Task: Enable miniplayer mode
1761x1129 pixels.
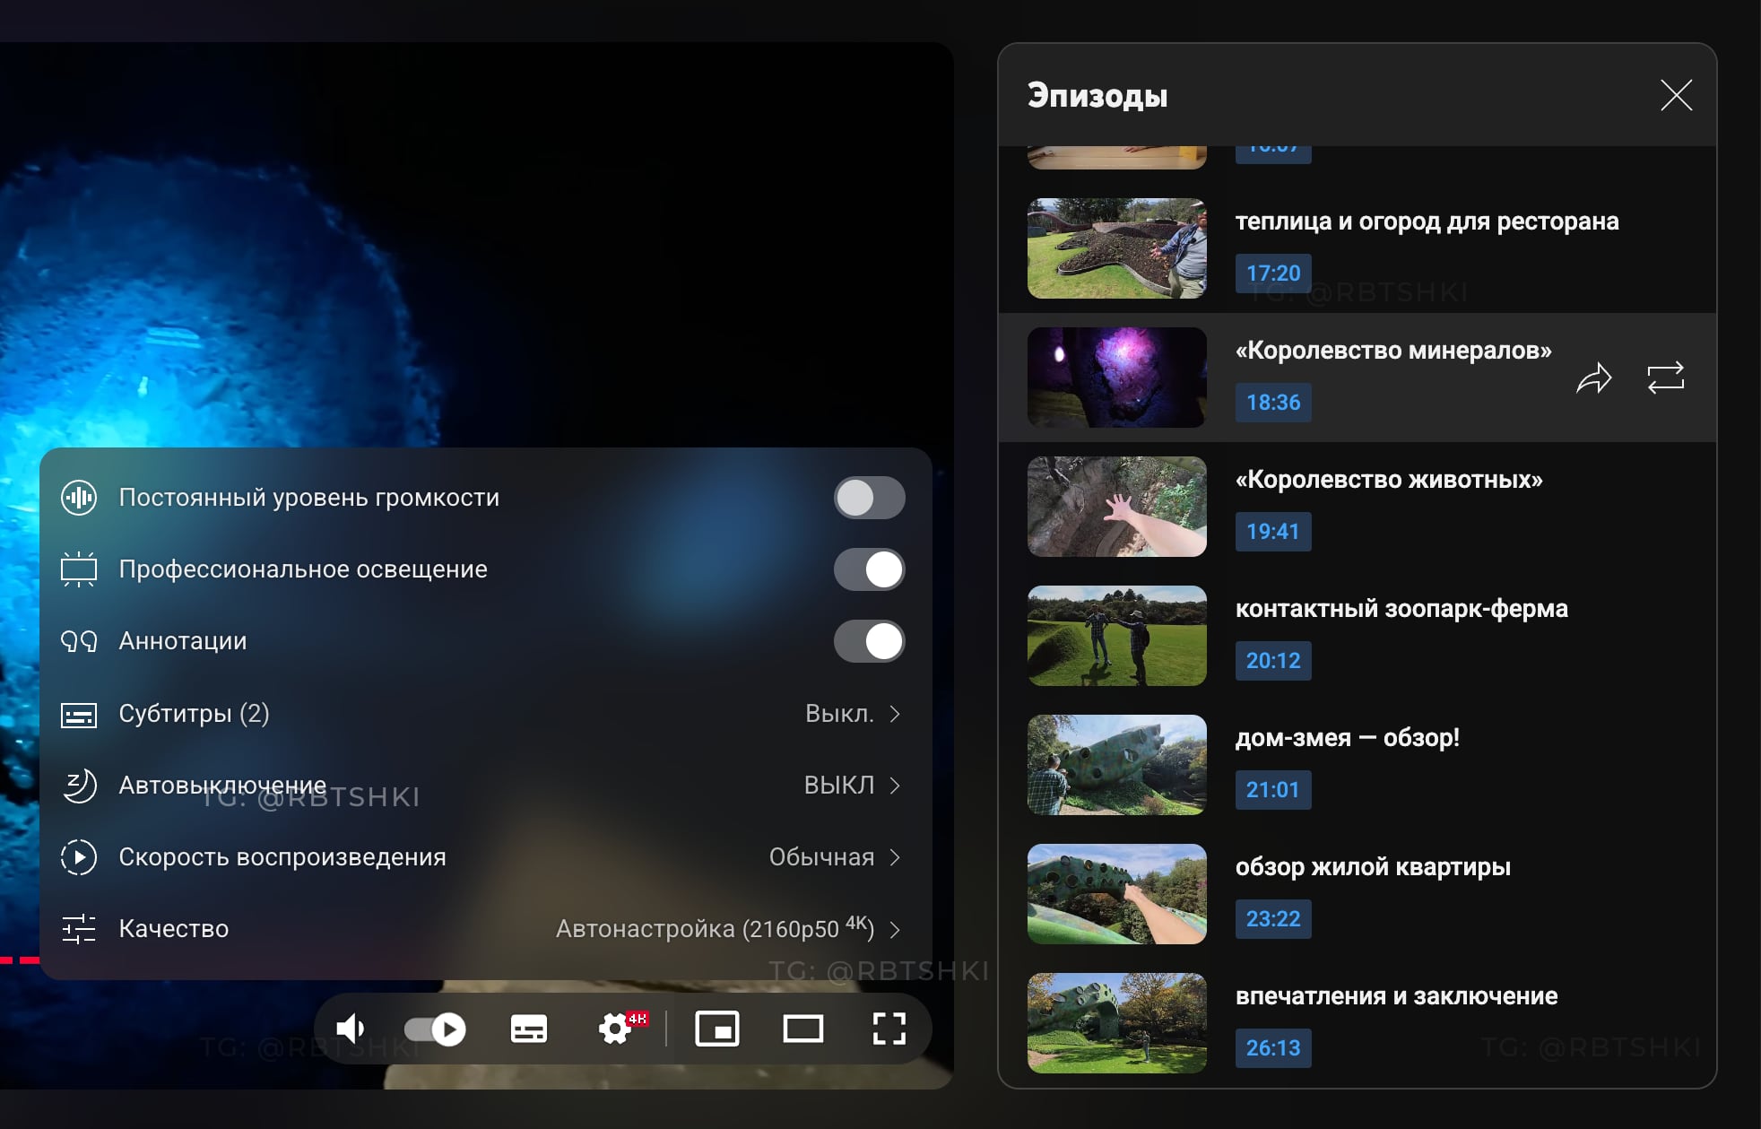Action: click(717, 1029)
